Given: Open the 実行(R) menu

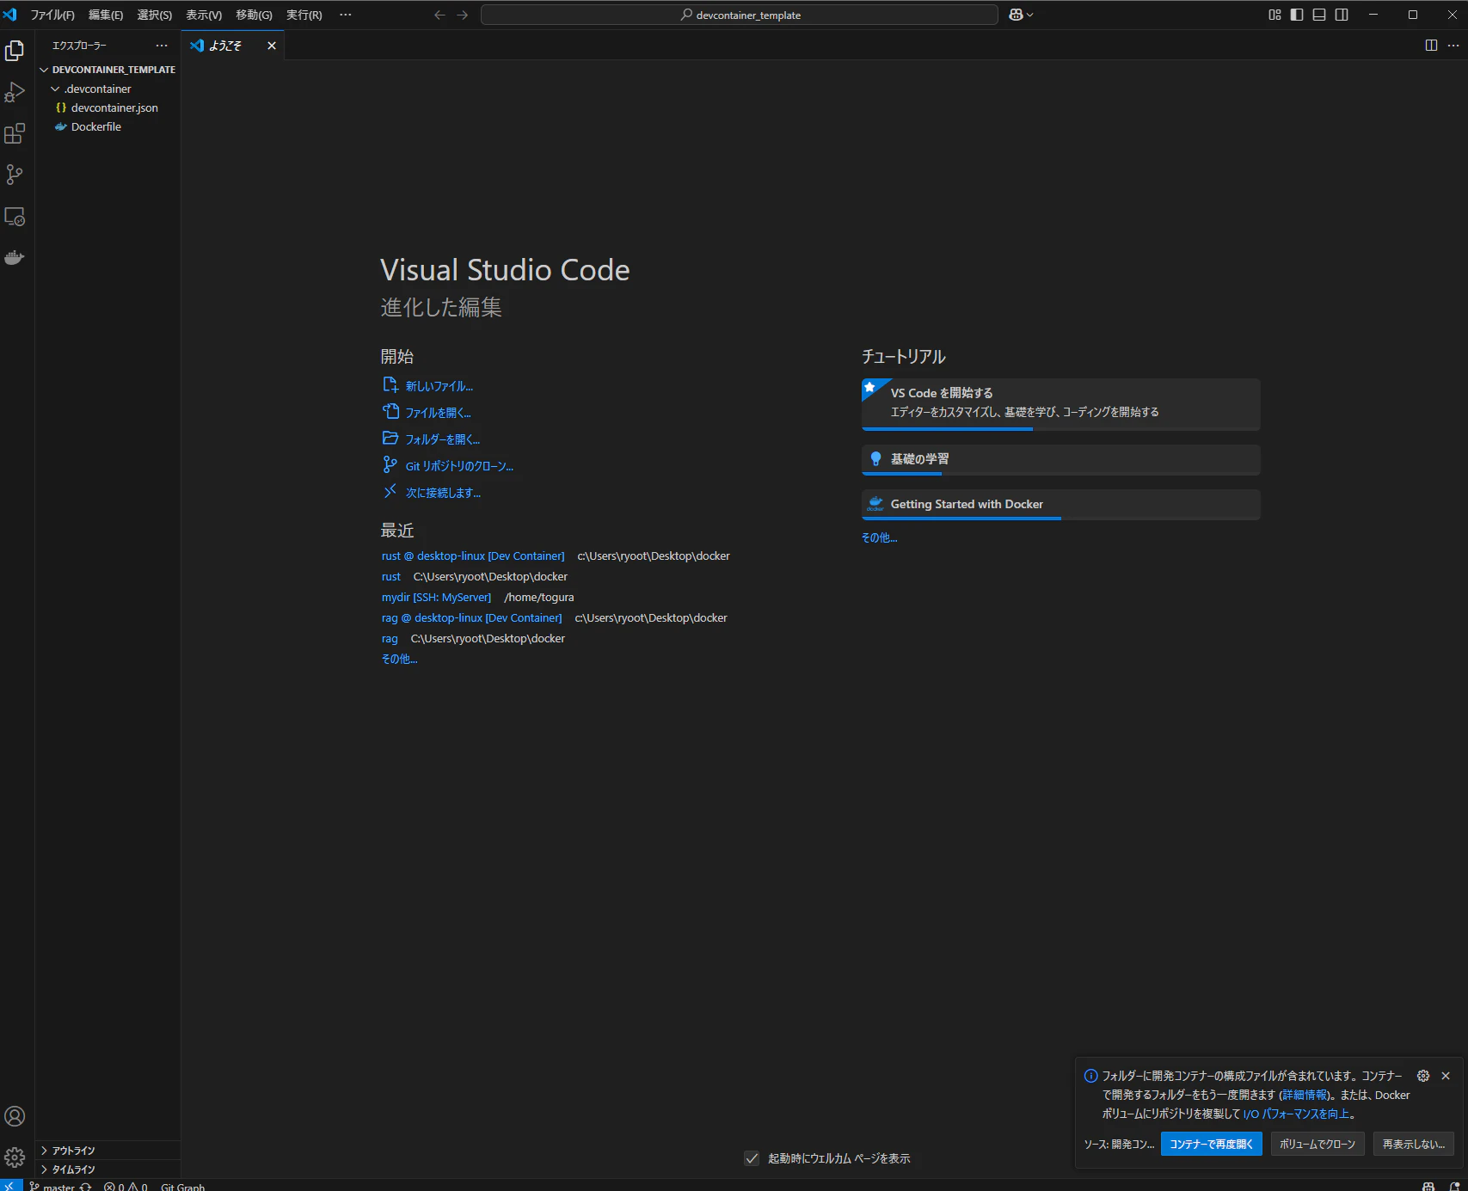Looking at the screenshot, I should click(x=304, y=15).
